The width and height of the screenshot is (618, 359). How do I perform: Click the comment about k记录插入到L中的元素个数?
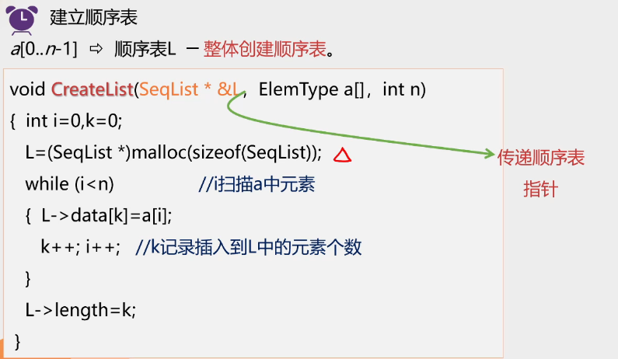(x=248, y=247)
